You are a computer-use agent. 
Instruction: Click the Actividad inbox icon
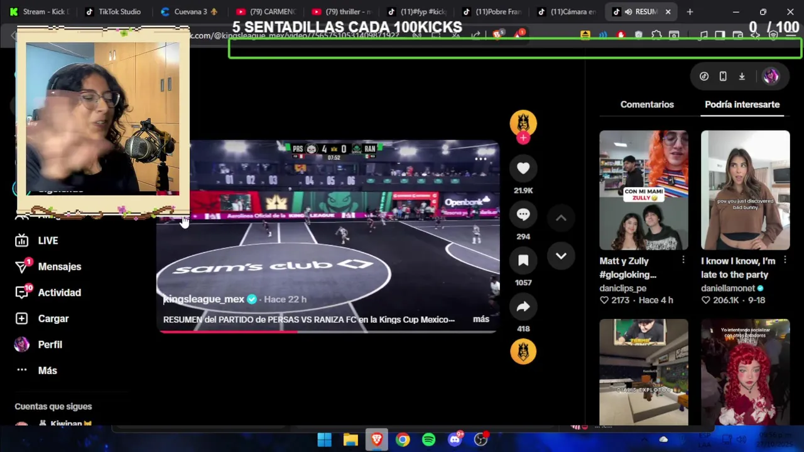21,293
